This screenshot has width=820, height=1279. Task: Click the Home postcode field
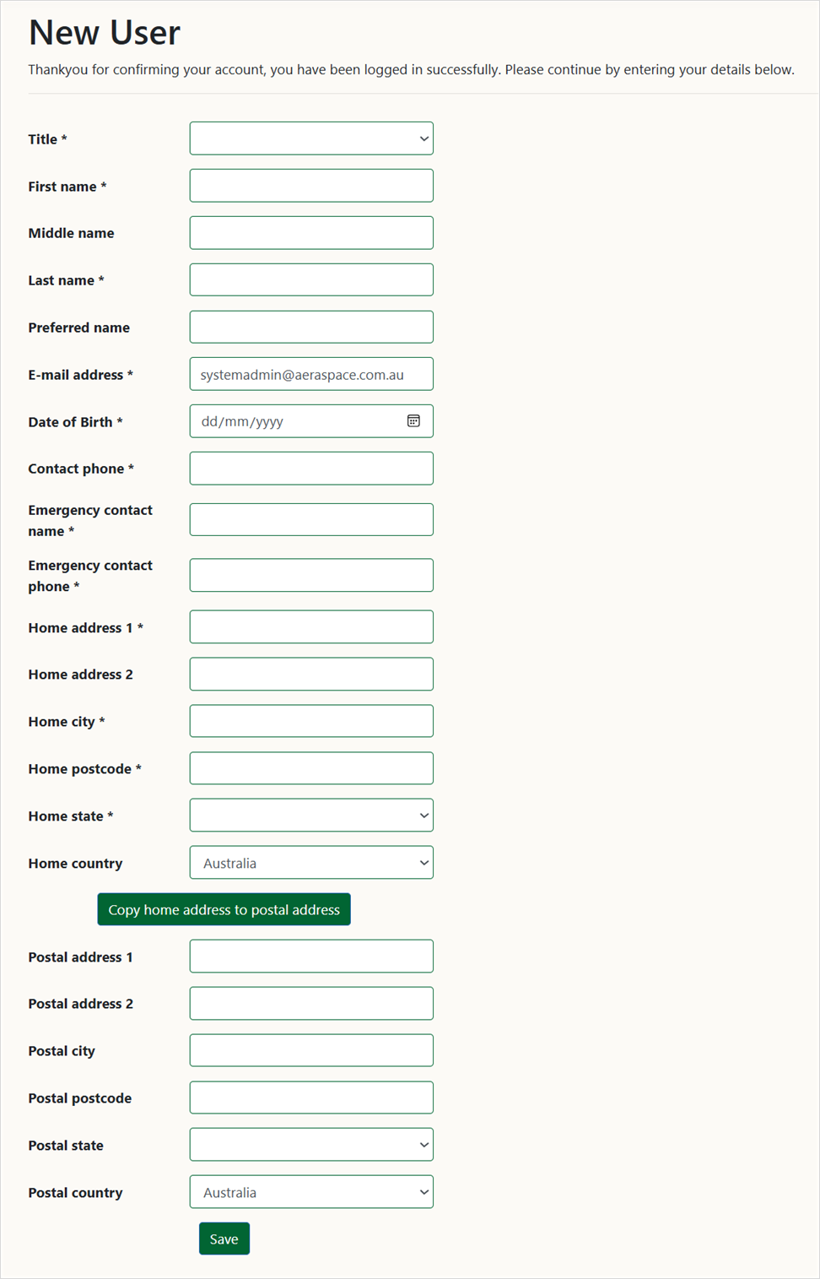click(x=311, y=768)
